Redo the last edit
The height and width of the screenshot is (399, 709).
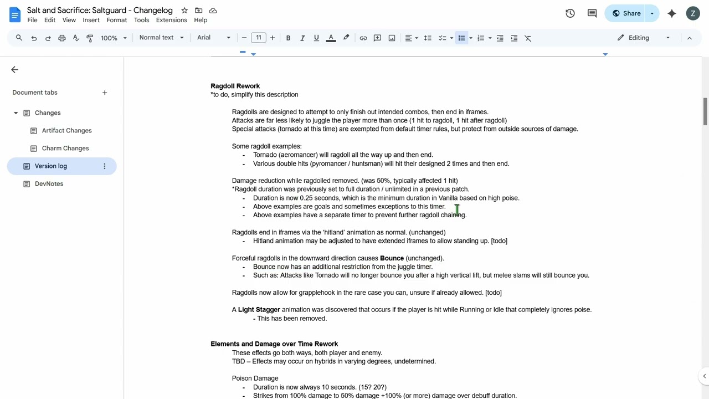click(48, 38)
